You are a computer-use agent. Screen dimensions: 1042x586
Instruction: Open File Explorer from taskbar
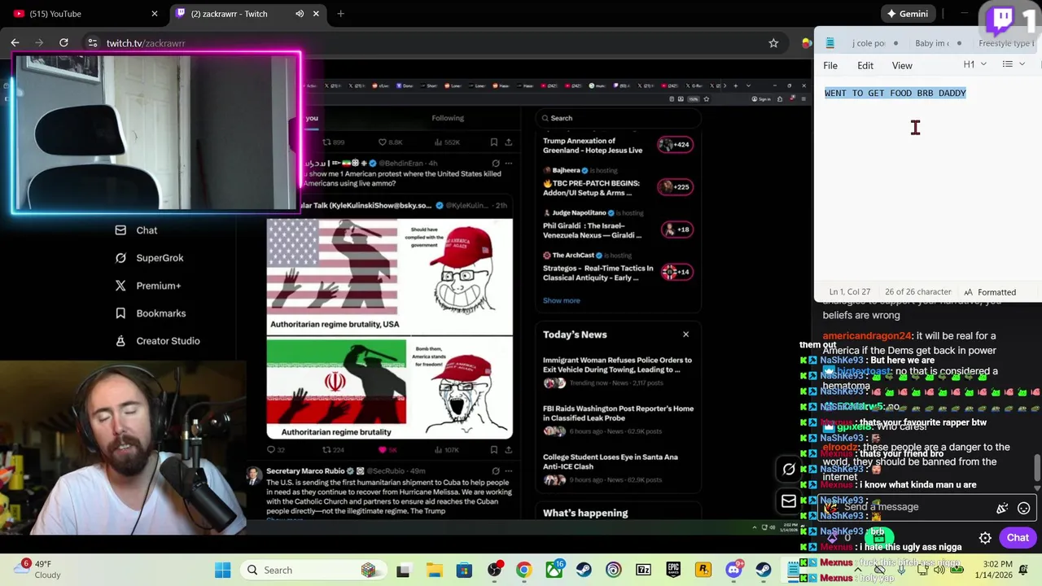tap(434, 570)
